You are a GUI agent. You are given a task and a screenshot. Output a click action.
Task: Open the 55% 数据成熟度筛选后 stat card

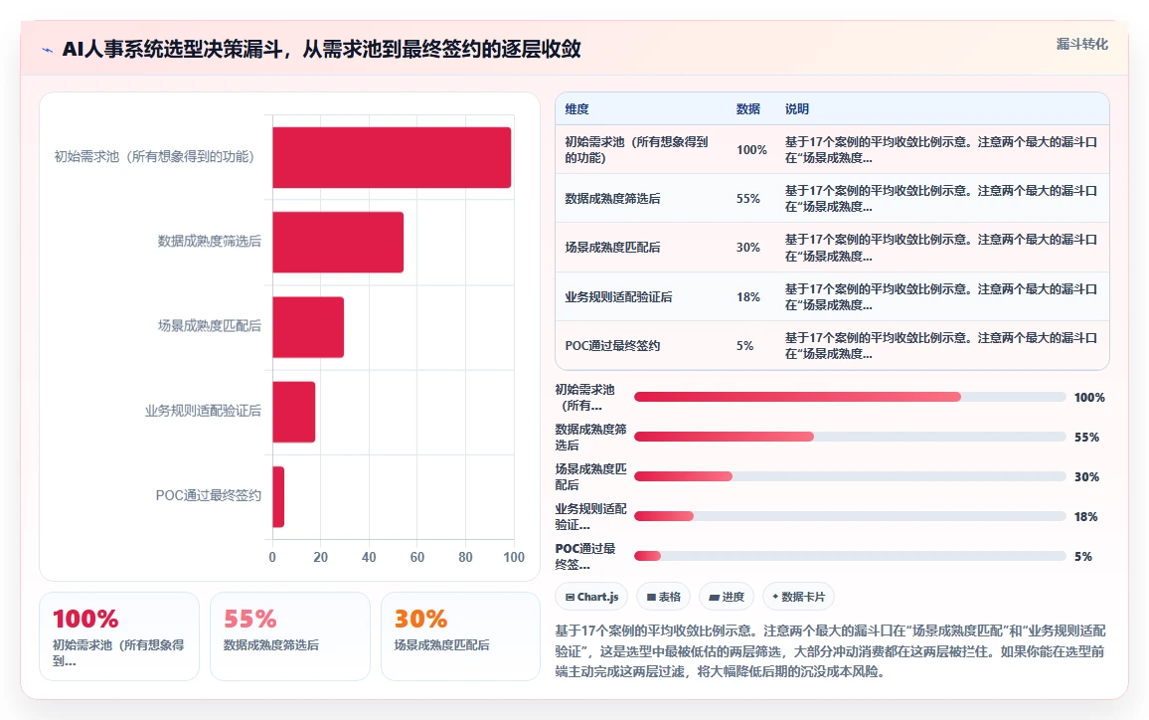290,636
